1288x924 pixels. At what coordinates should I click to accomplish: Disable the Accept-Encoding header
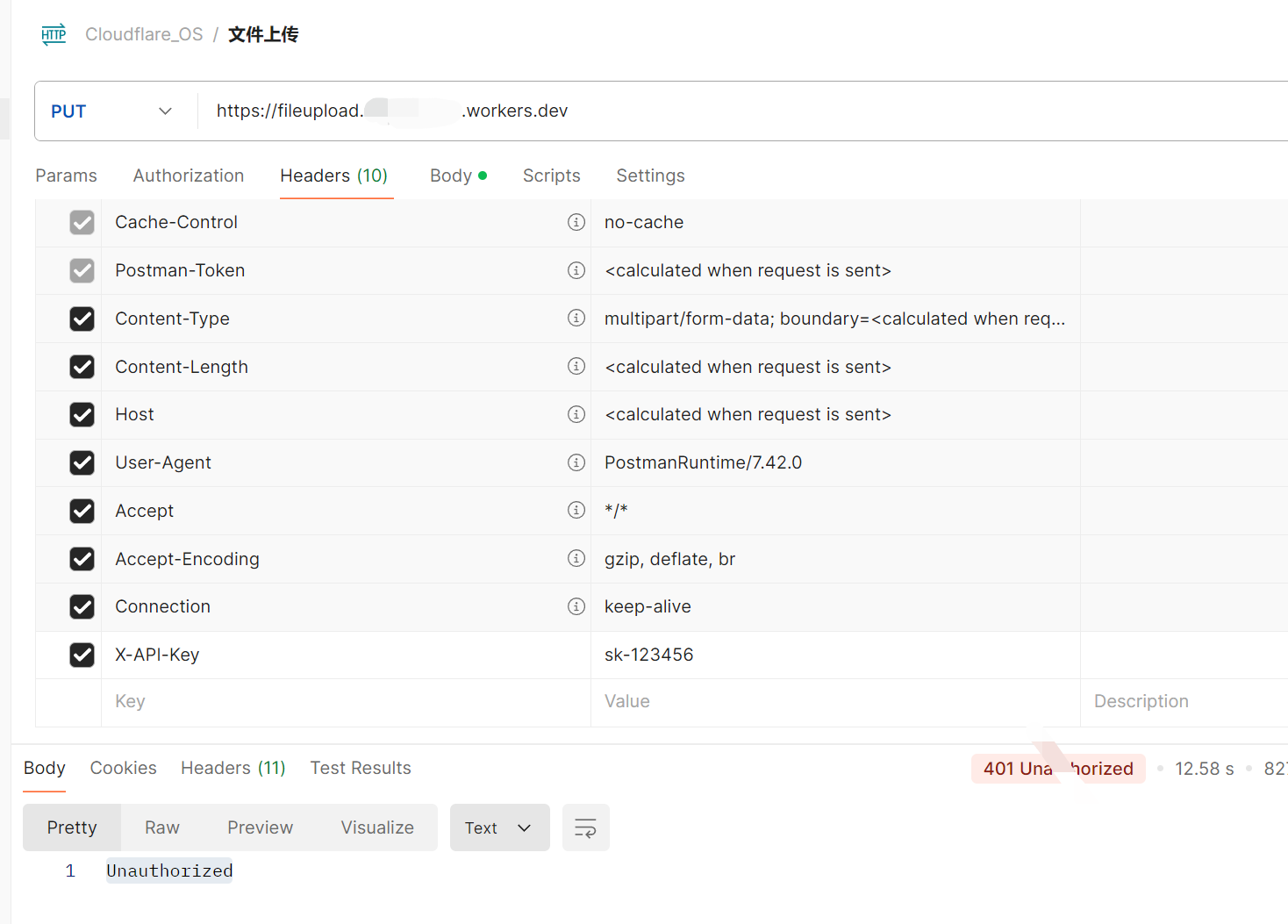coord(82,559)
